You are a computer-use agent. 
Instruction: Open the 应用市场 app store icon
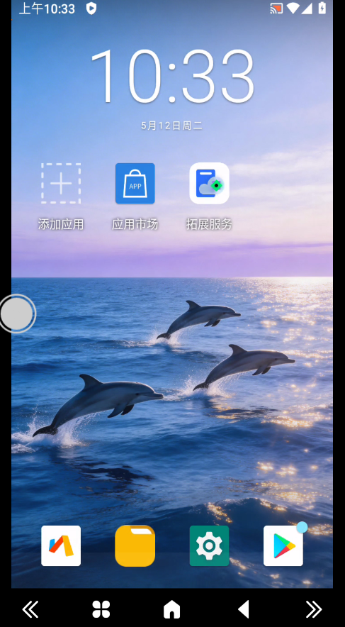pos(135,184)
